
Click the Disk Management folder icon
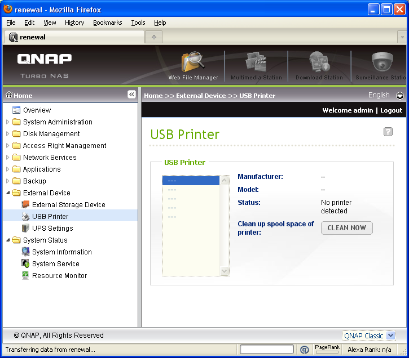click(16, 134)
